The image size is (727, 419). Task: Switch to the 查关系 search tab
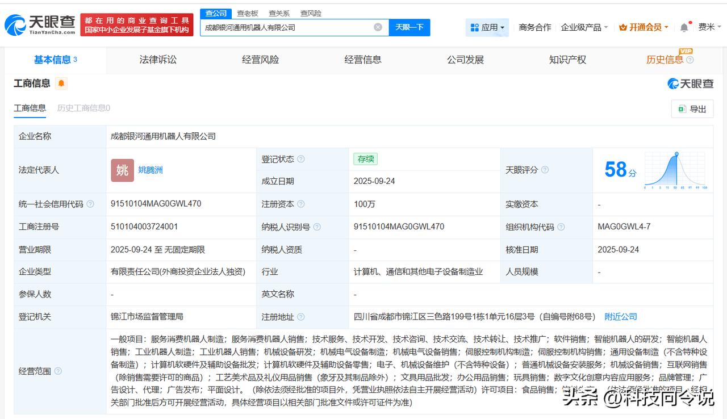(x=279, y=13)
